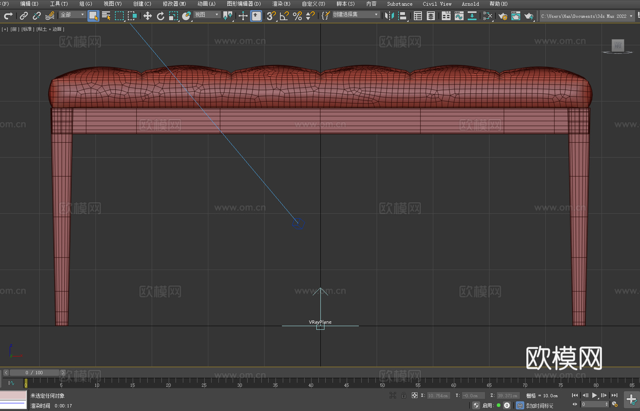The width and height of the screenshot is (640, 411).
Task: Click Bind to Space Warp icon
Action: click(x=50, y=16)
